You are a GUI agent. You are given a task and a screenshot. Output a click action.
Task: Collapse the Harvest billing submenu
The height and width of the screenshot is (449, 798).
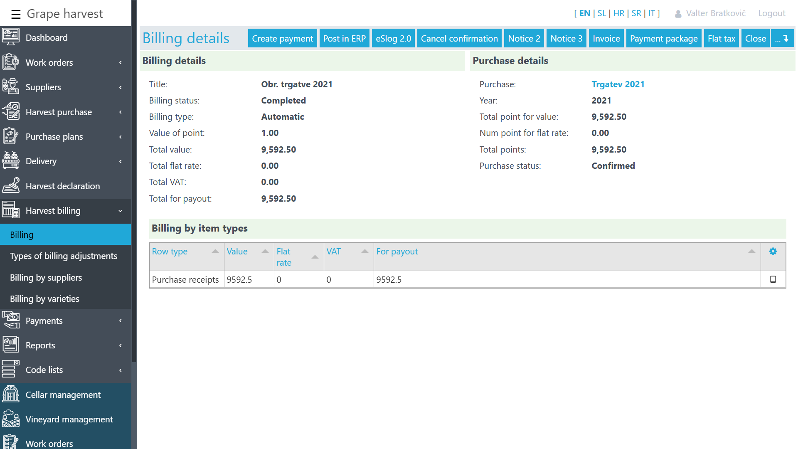121,211
